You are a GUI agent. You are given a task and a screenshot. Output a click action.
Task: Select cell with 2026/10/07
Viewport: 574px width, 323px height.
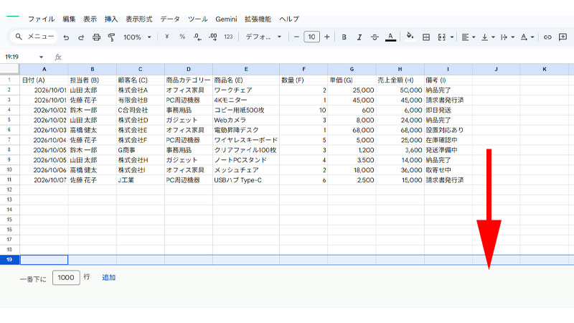[44, 180]
